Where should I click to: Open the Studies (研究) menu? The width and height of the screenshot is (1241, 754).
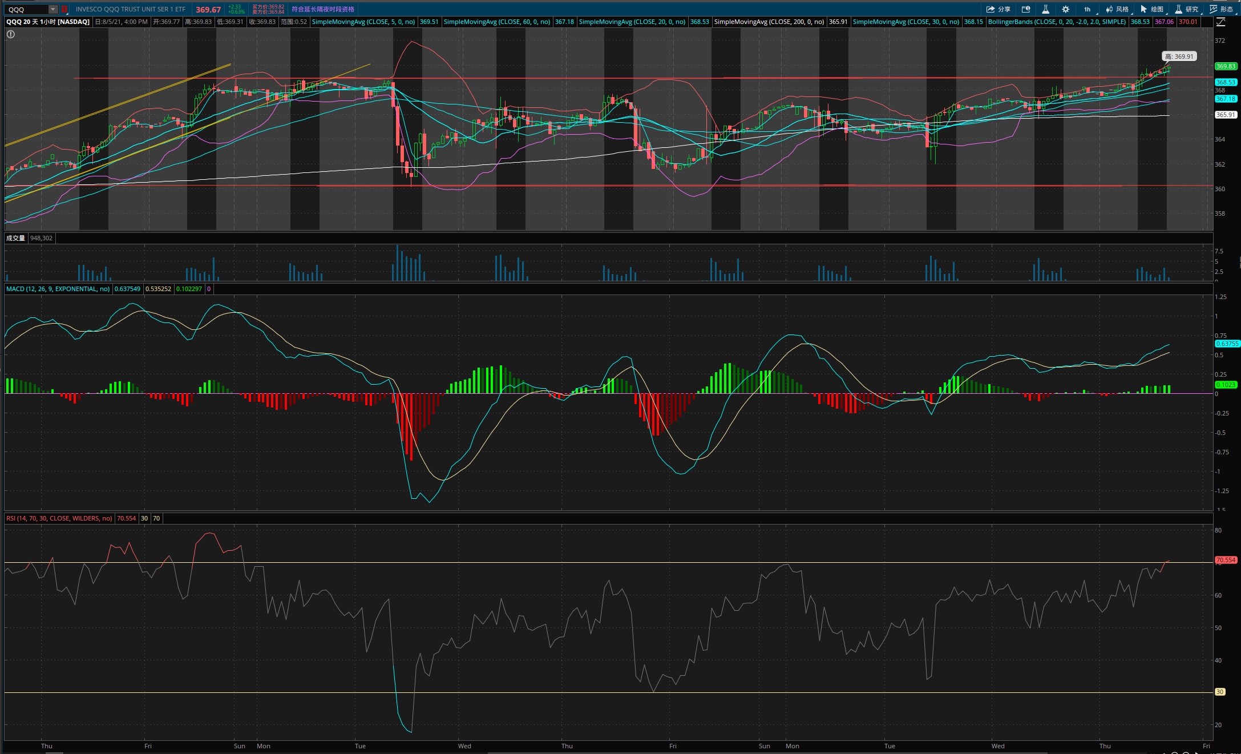tap(1186, 9)
